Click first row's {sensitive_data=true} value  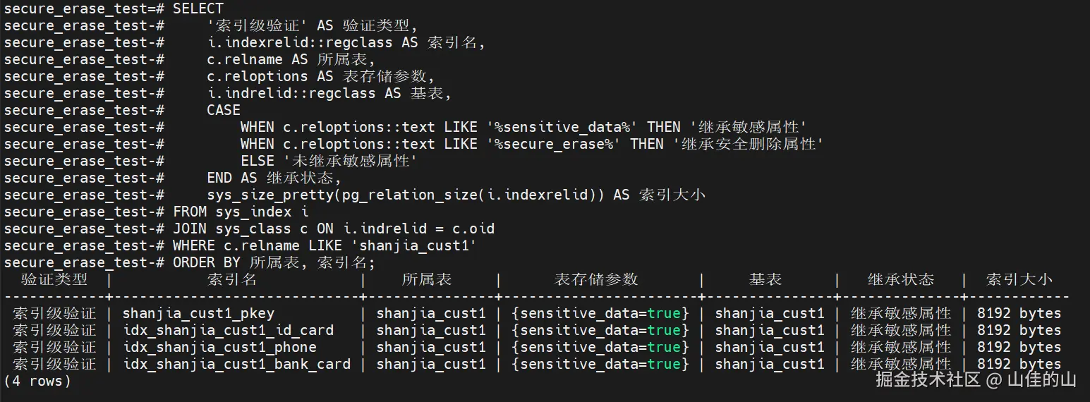pos(600,313)
